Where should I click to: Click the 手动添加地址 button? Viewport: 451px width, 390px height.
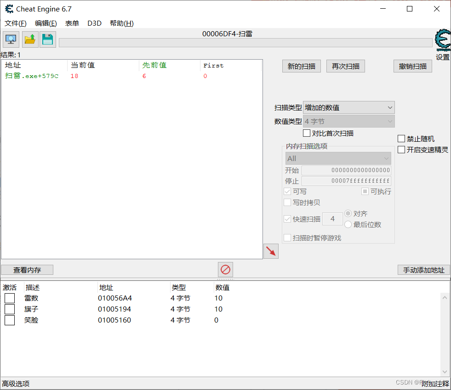[x=423, y=270]
